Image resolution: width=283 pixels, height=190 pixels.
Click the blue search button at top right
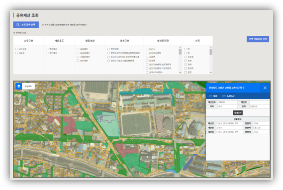(258, 39)
